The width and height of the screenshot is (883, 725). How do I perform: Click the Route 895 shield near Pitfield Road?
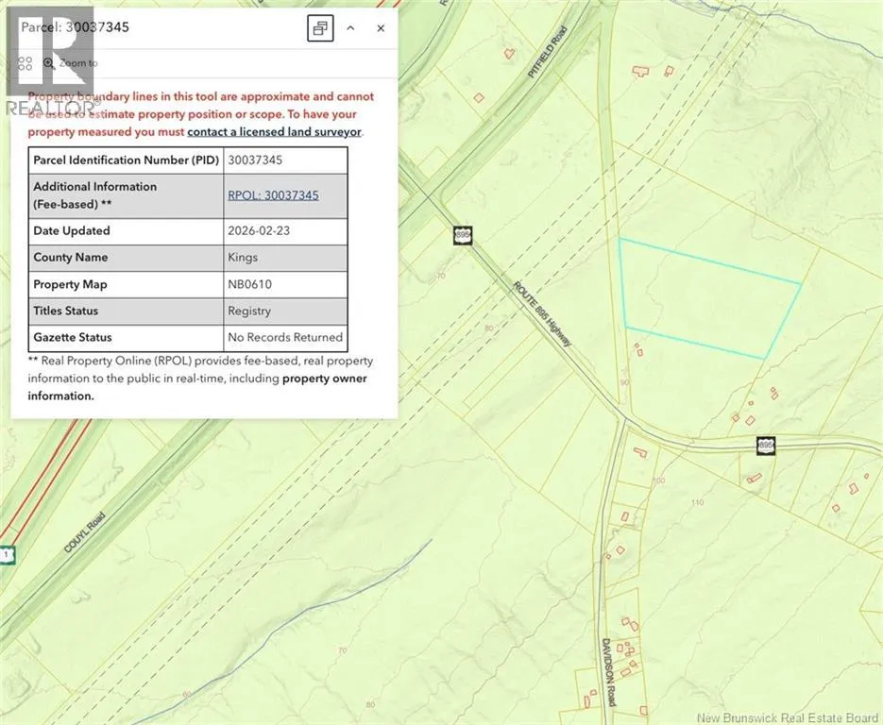point(463,235)
